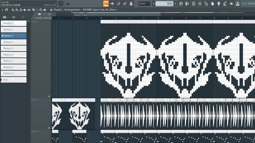Screen dimensions: 255x143
Task: Show automation clips in picker icon
Action: [23, 17]
